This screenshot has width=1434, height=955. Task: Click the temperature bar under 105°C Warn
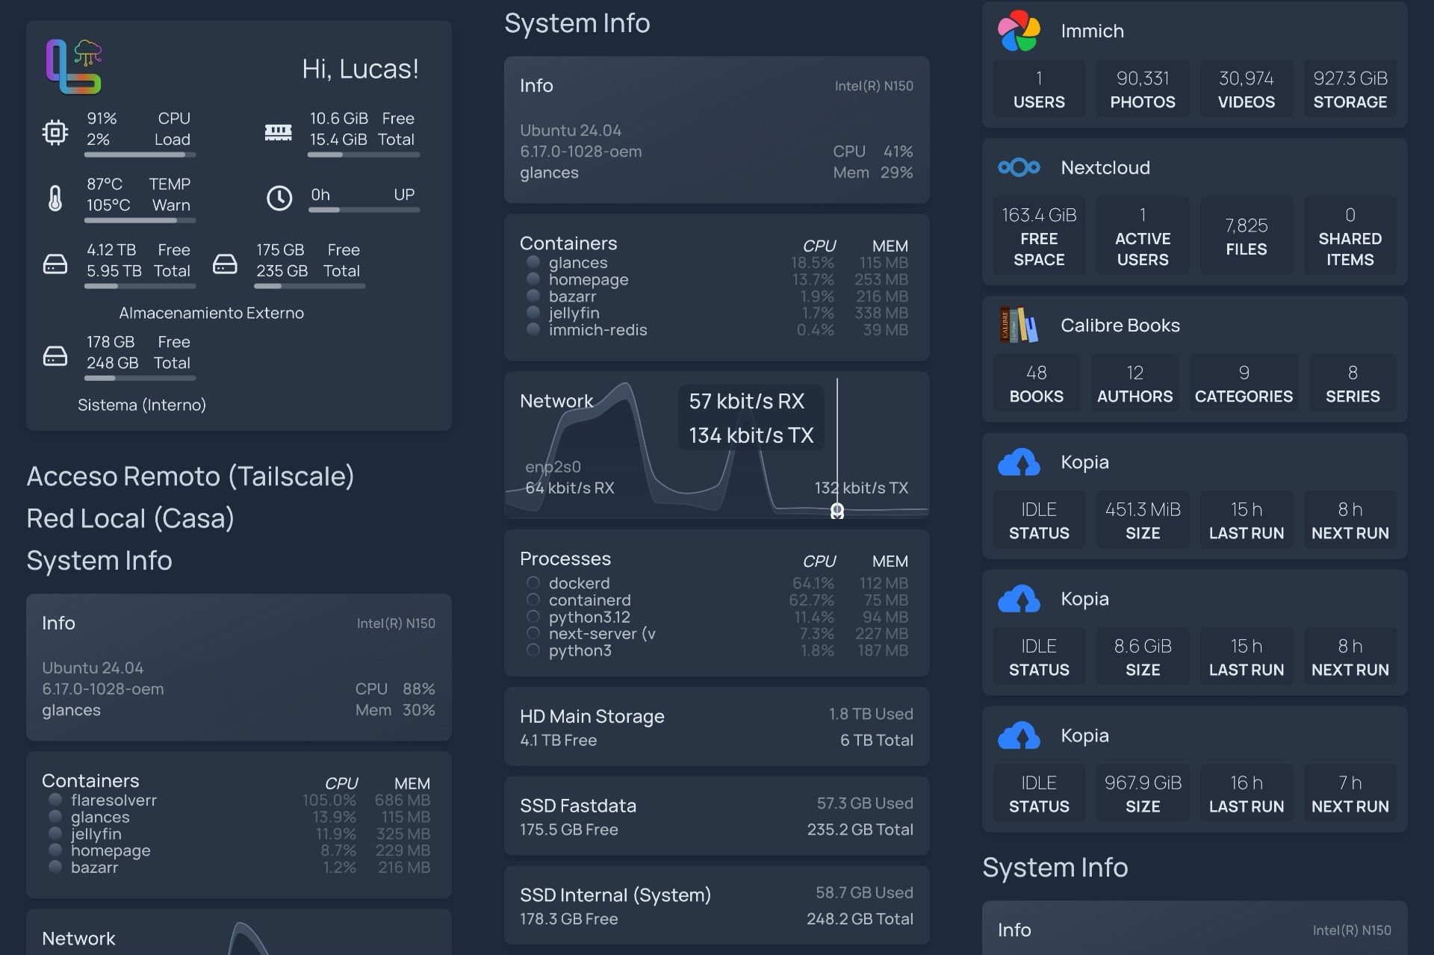pyautogui.click(x=140, y=220)
